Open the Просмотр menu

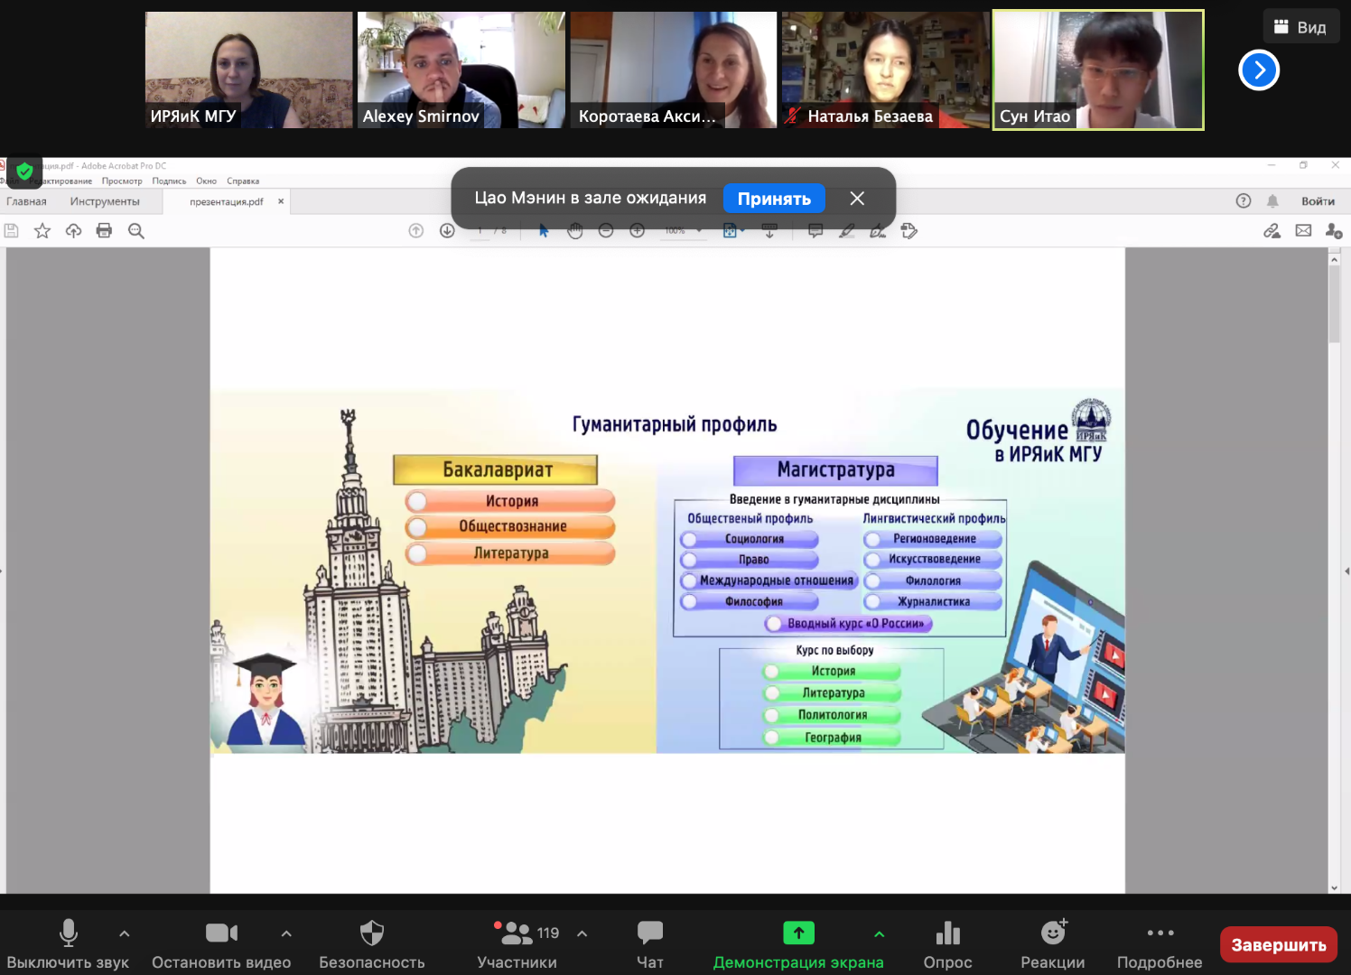coord(122,181)
